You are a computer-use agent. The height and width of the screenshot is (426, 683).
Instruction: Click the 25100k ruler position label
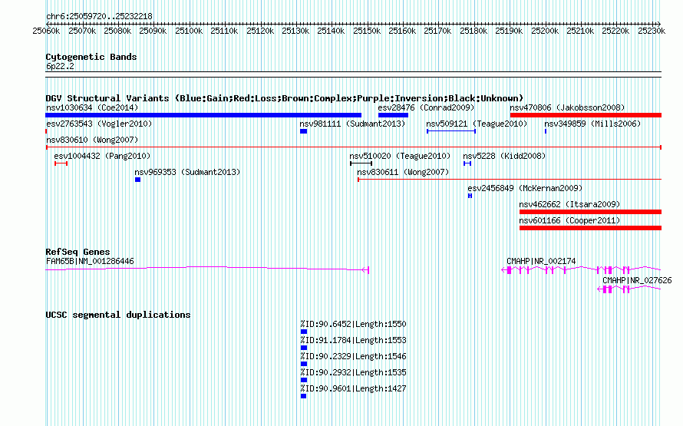point(189,31)
